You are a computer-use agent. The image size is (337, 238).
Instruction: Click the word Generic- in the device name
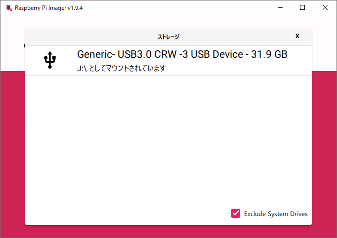coord(96,54)
